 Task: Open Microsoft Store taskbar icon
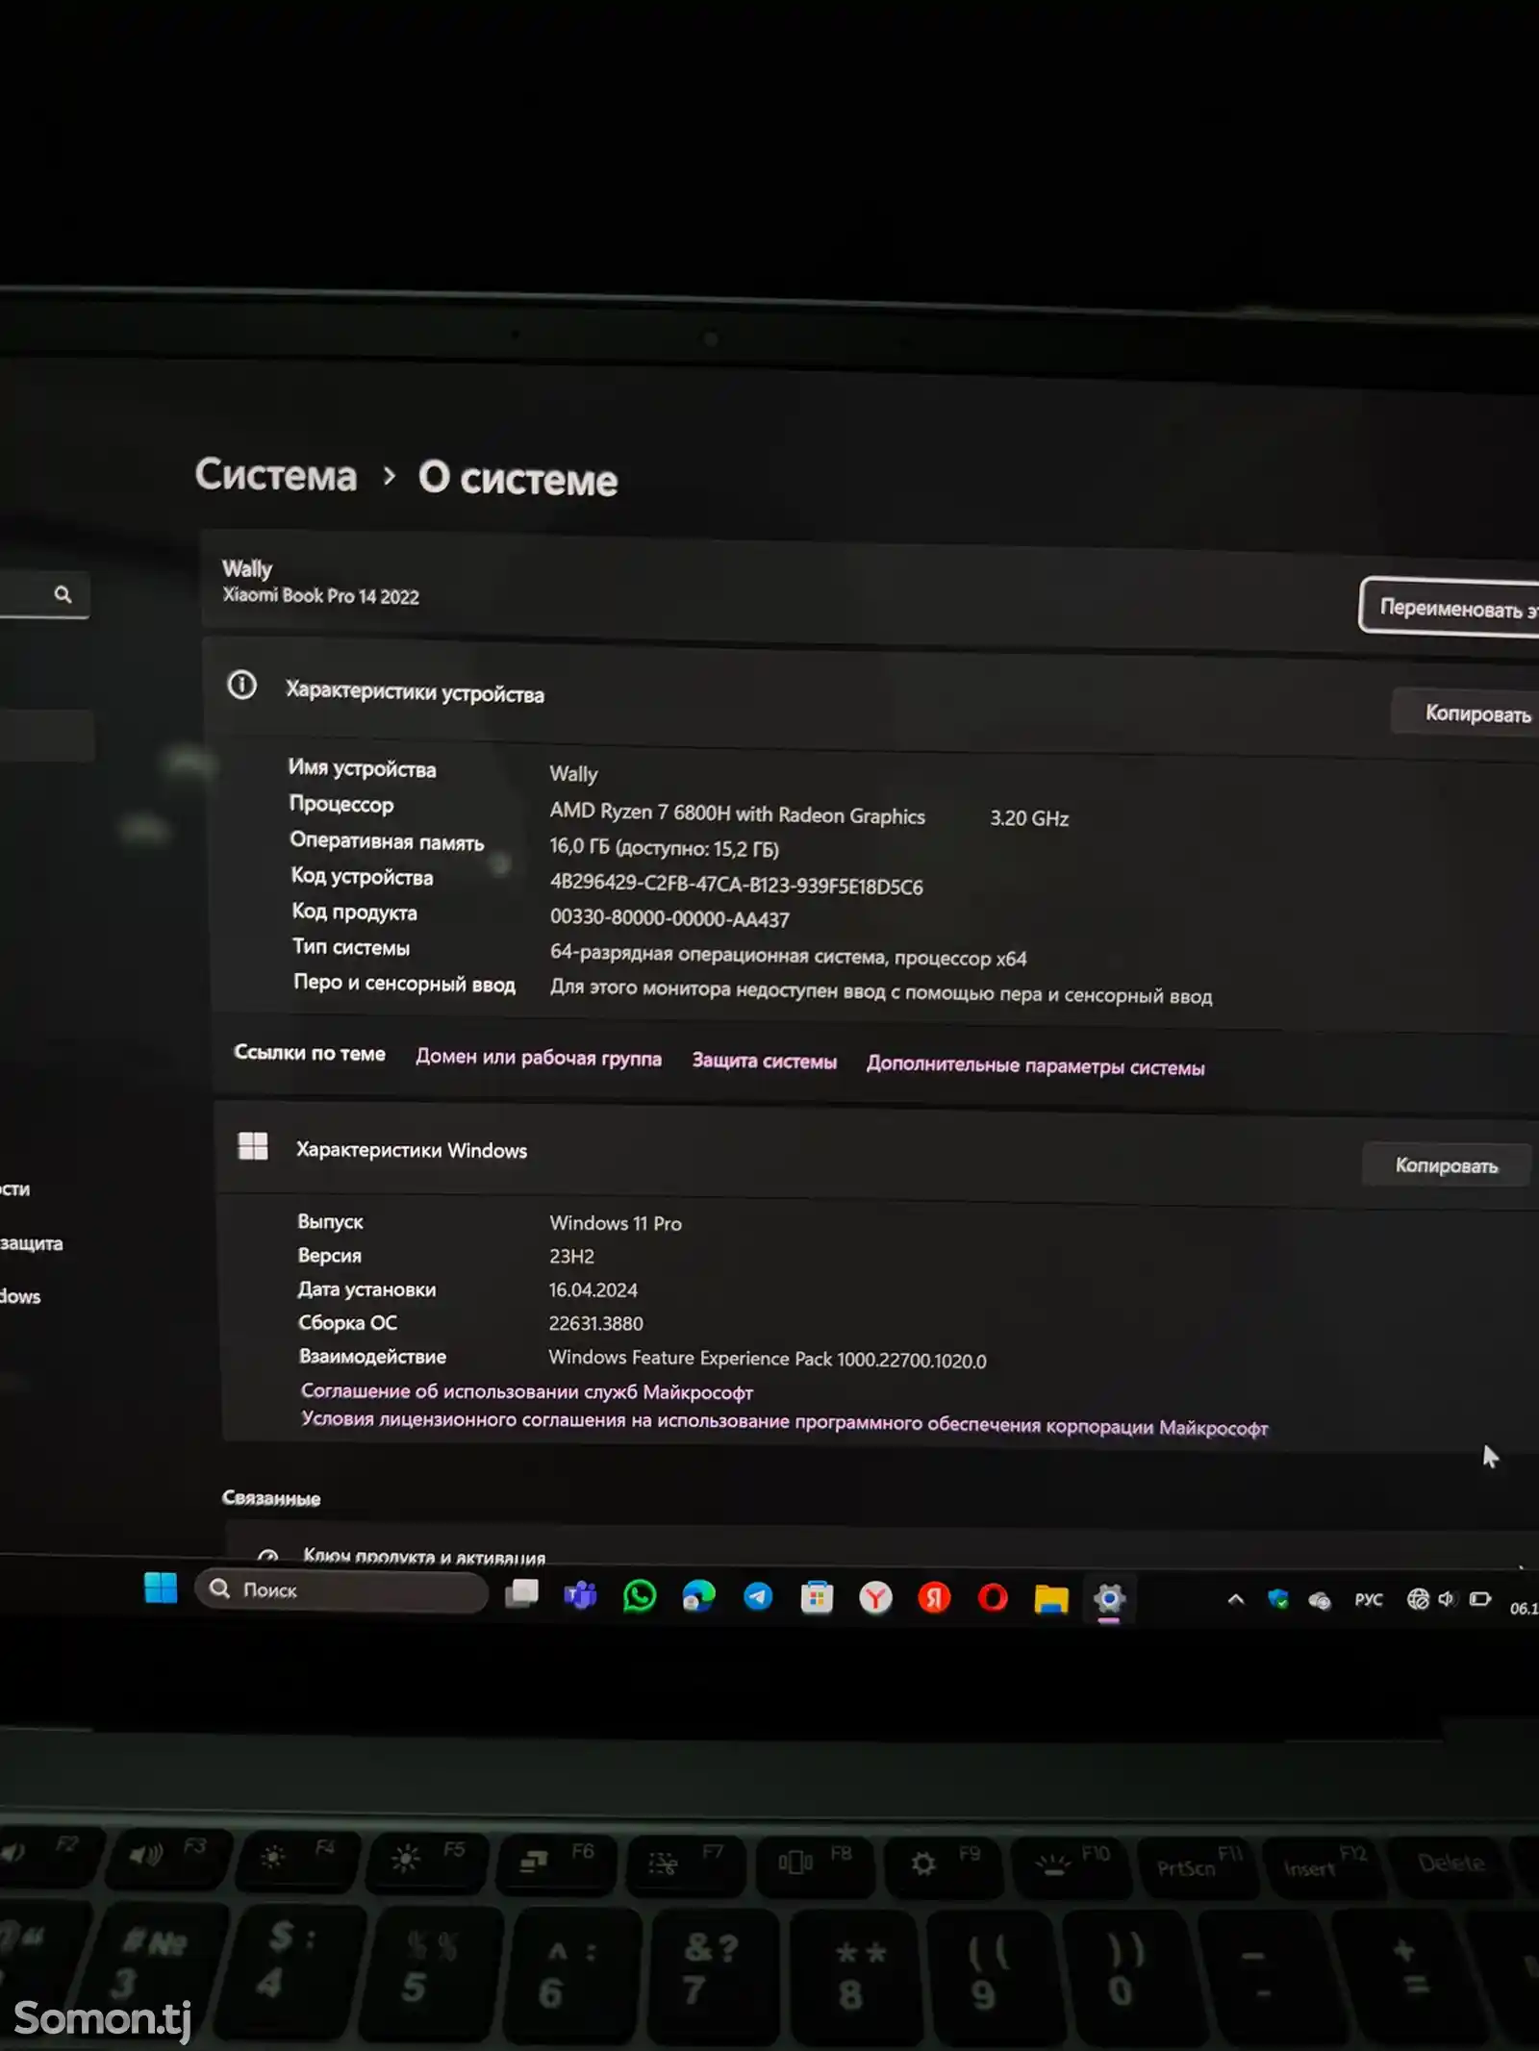point(817,1598)
